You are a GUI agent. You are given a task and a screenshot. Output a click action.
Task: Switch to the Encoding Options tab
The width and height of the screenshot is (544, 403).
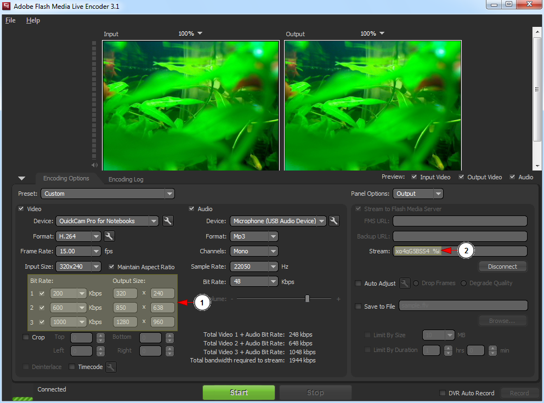[x=66, y=178]
